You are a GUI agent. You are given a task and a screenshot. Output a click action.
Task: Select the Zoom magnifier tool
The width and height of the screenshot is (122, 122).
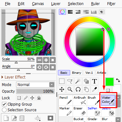[70, 90]
